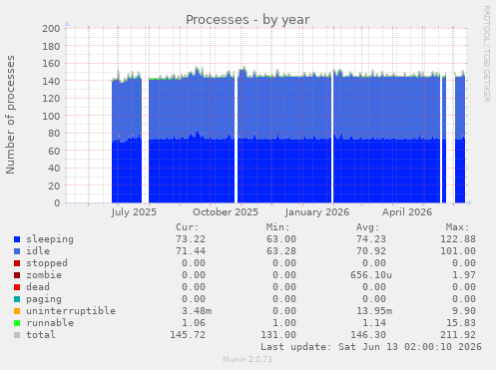Click the uninterruptible legend color swatch
This screenshot has height=370, width=496.
pyautogui.click(x=17, y=311)
